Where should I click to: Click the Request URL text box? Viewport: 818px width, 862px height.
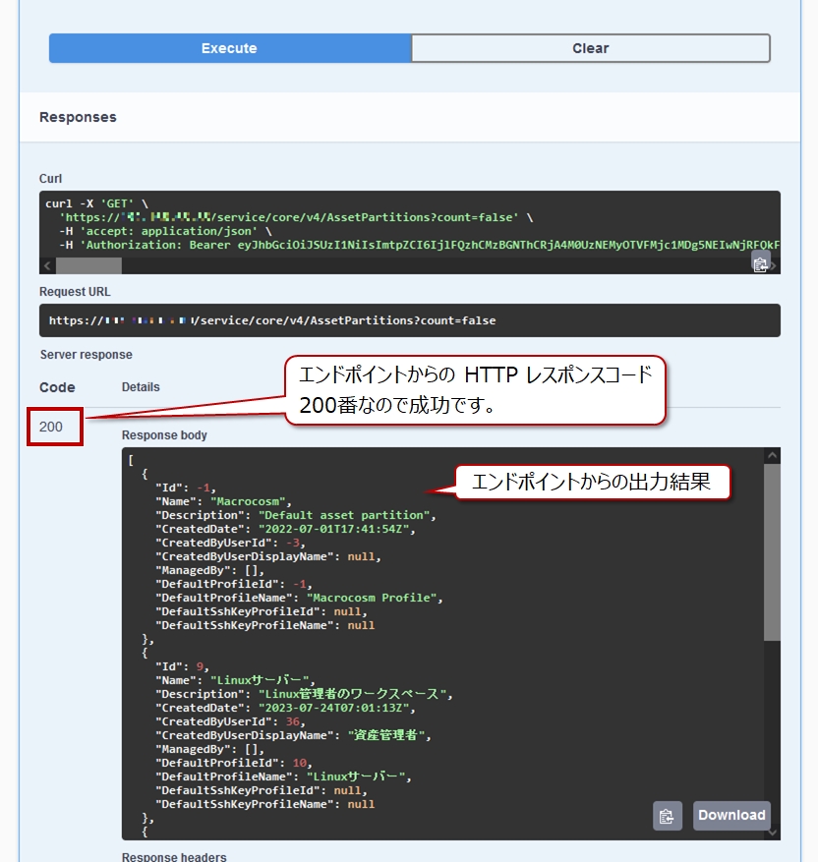pos(410,320)
